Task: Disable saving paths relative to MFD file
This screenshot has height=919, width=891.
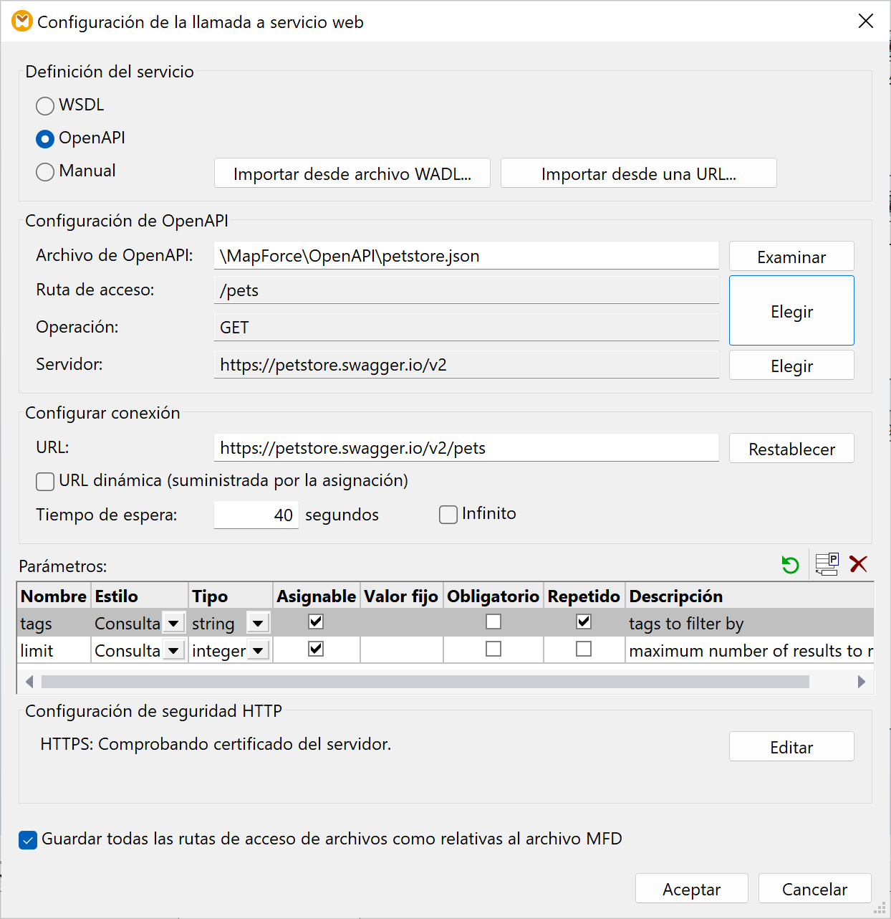Action: (x=27, y=839)
